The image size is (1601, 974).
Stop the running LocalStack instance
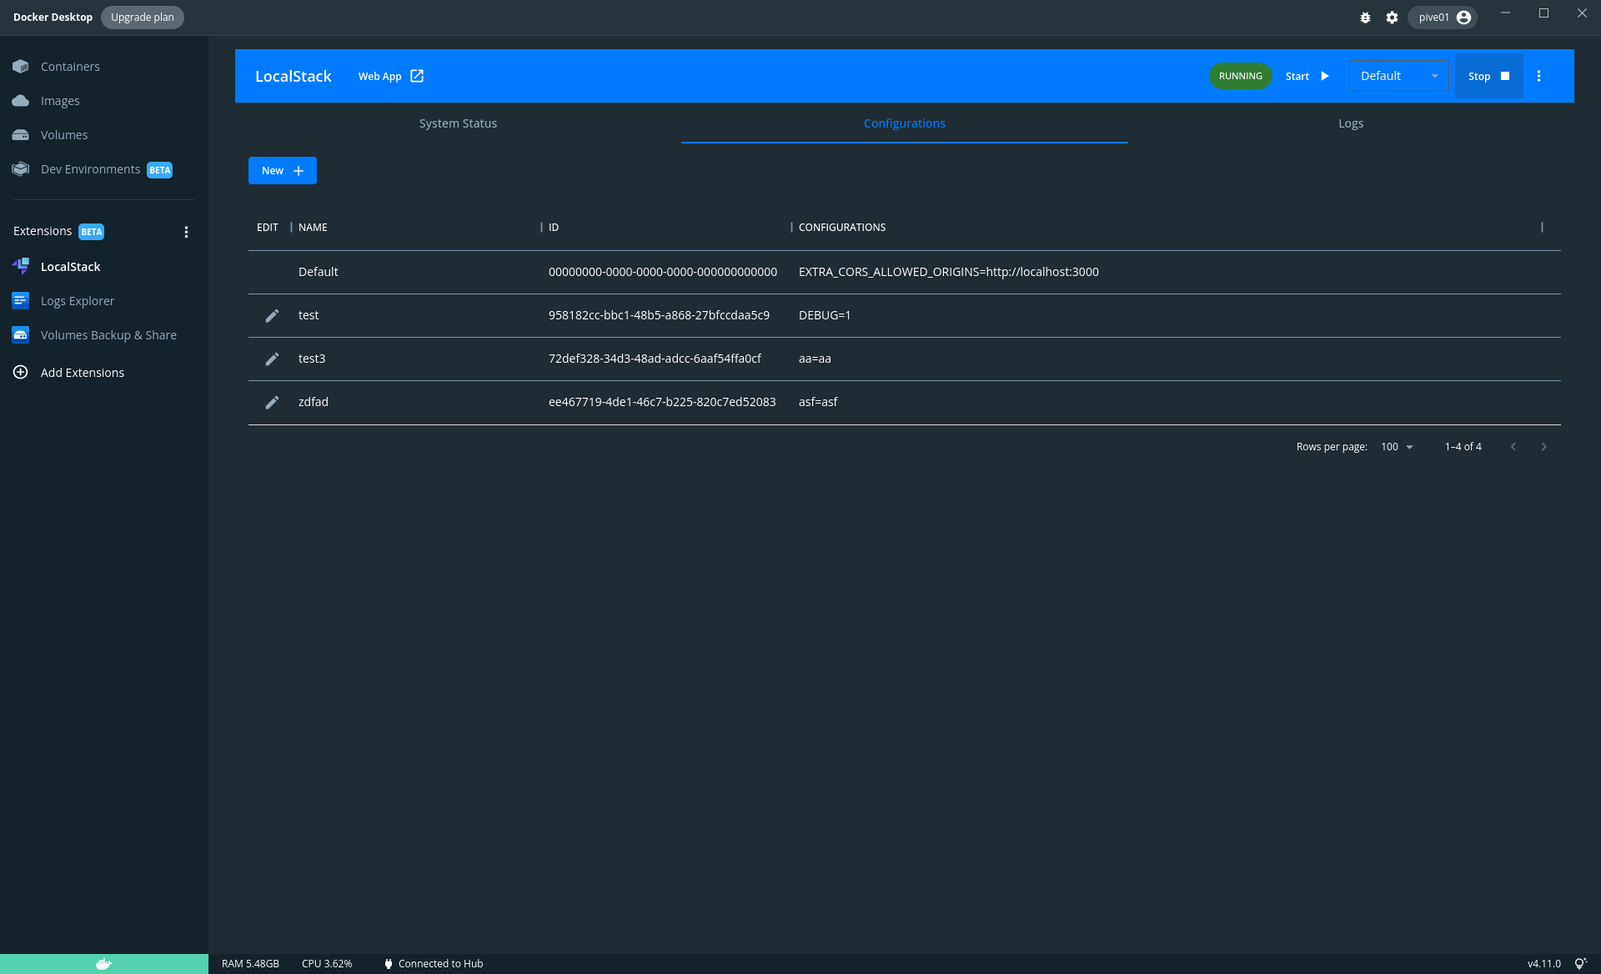[x=1488, y=76]
